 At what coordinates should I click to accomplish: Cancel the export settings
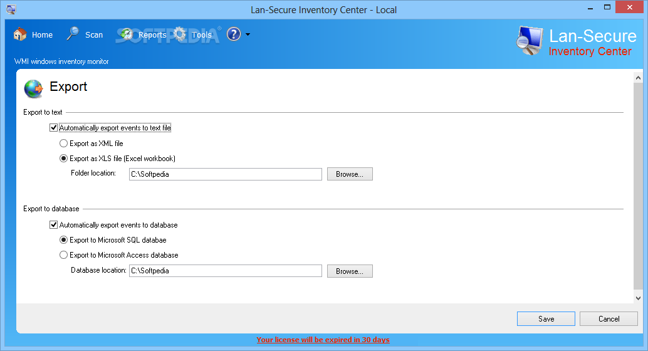pyautogui.click(x=609, y=319)
